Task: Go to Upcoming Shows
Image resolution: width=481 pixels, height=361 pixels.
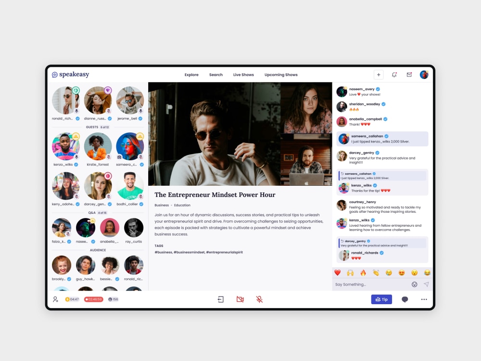Action: coord(281,75)
